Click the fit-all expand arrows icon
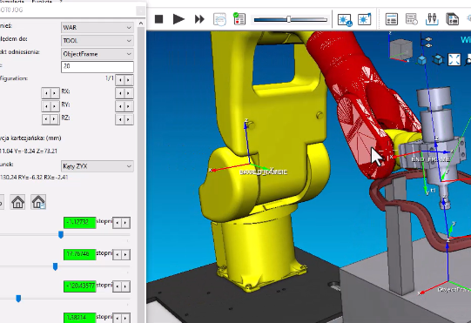The image size is (471, 323). pos(454,59)
